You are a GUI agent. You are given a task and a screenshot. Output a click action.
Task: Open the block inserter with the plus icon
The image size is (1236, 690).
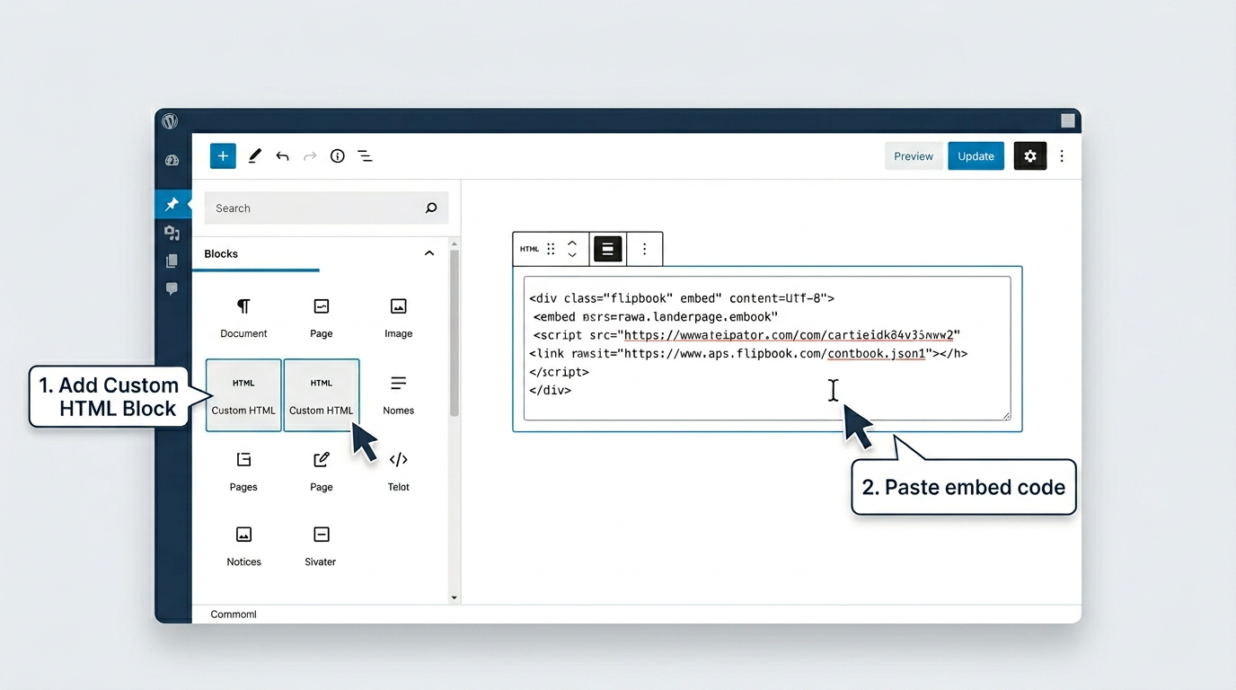tap(222, 155)
